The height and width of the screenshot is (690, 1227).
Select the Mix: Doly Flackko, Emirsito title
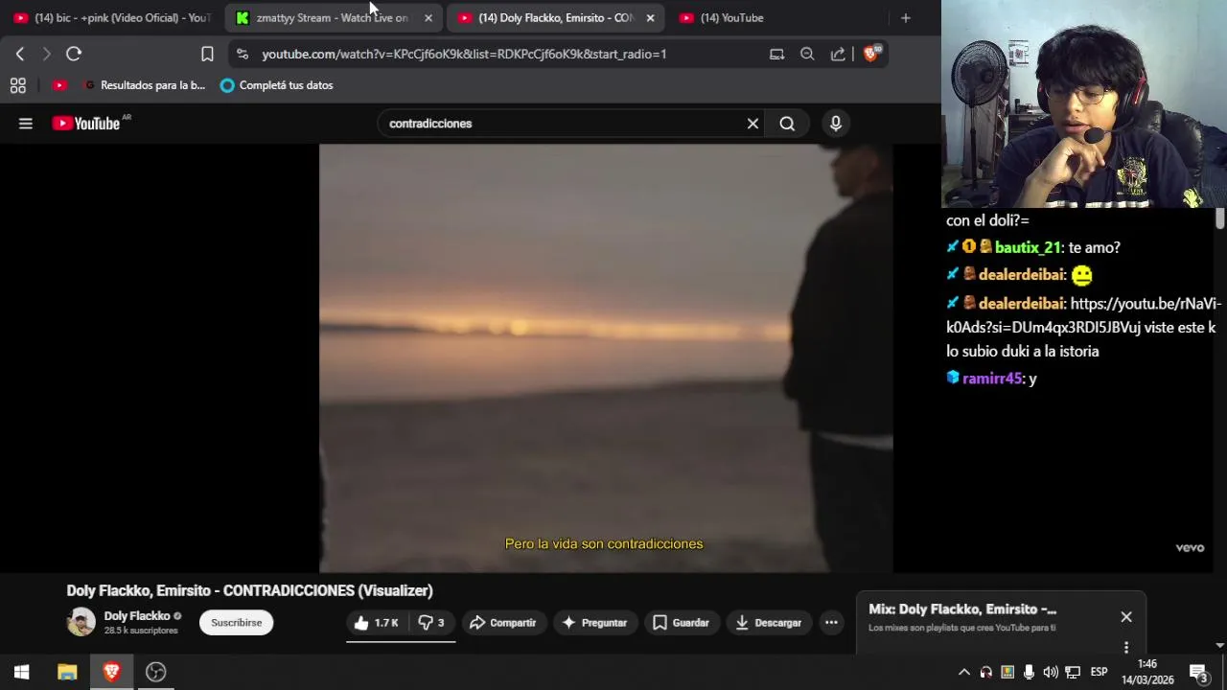click(x=962, y=609)
